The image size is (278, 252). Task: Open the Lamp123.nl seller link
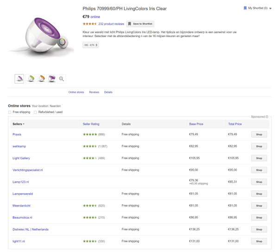pyautogui.click(x=20, y=182)
